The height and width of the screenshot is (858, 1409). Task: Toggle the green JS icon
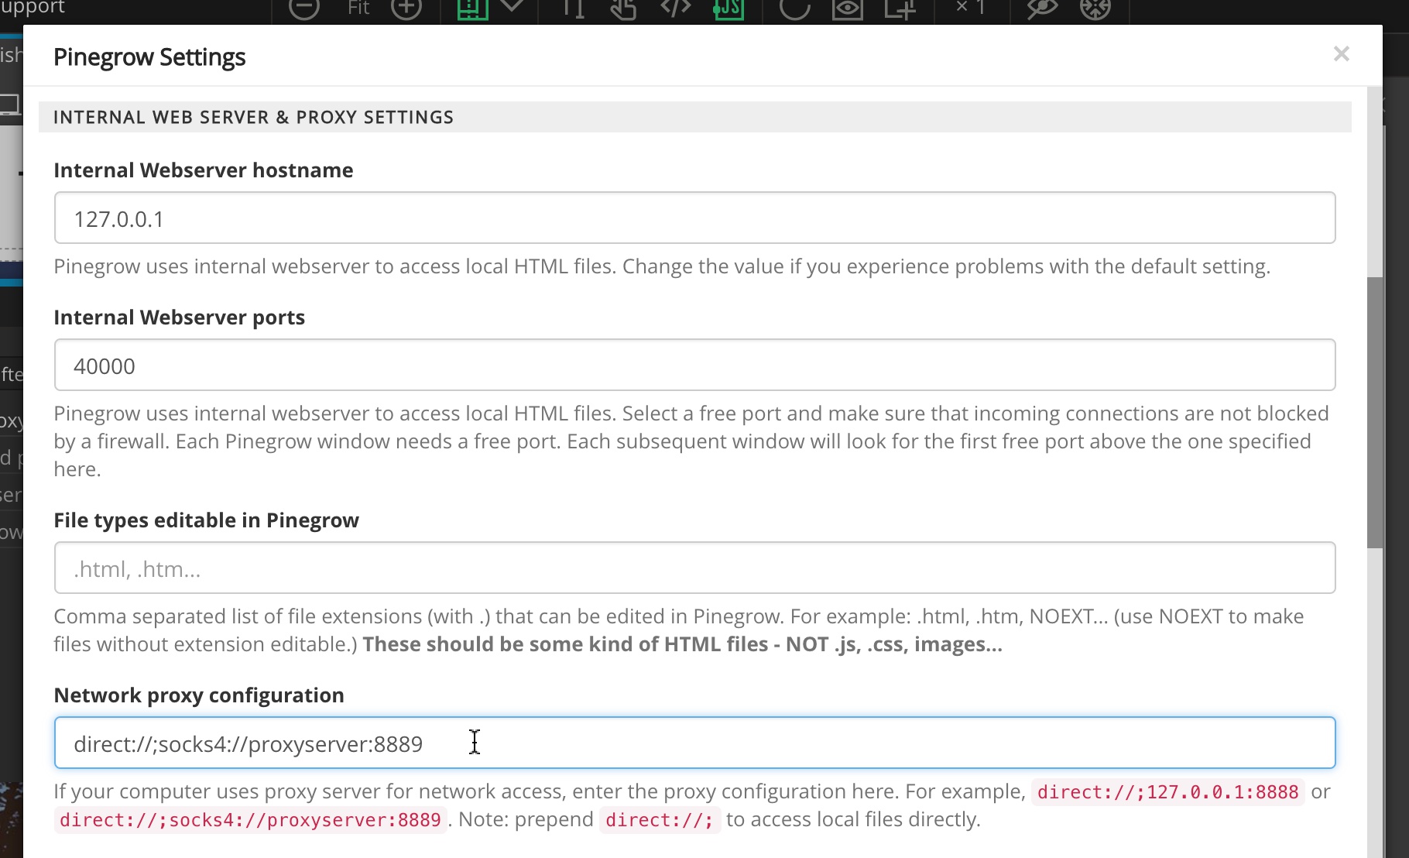click(728, 8)
